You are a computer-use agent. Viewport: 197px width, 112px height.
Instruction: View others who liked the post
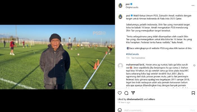152,99
